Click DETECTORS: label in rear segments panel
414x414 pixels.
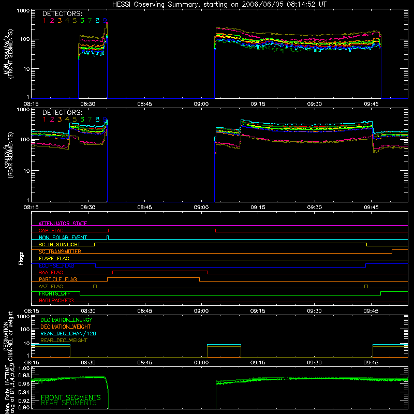click(x=62, y=112)
